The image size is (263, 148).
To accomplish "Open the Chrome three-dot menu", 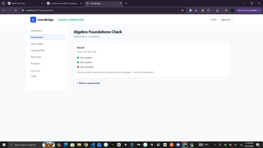I will click(259, 10).
